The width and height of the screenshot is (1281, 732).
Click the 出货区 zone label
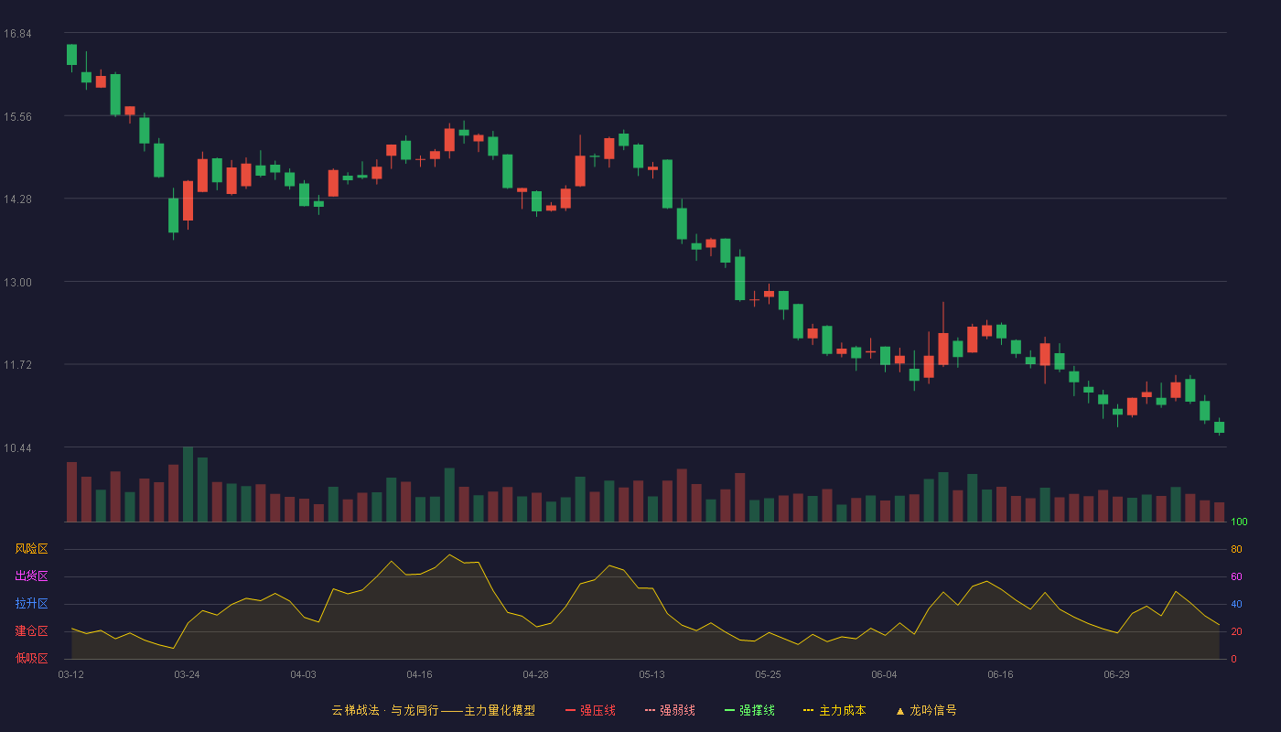coord(31,576)
